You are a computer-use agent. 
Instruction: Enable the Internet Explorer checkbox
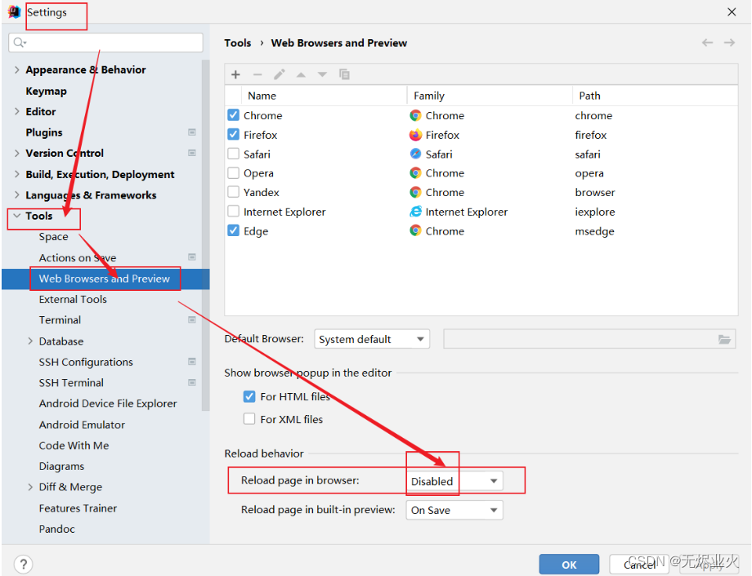233,212
